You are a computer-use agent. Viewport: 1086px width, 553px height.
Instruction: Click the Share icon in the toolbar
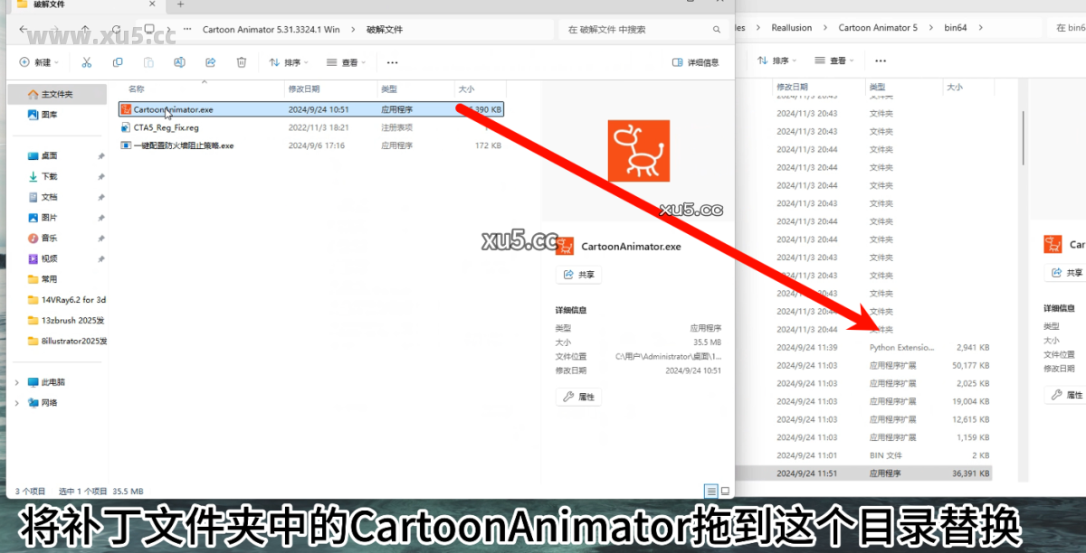tap(210, 62)
